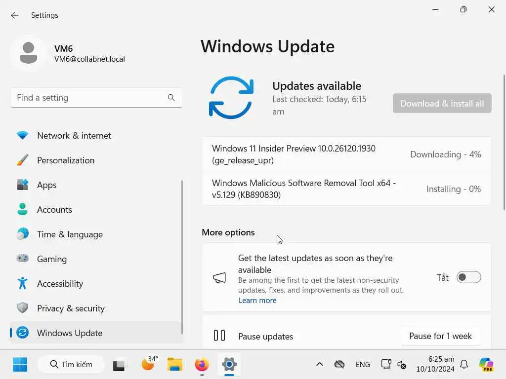This screenshot has width=506, height=379.
Task: Click the Privacy & security shield icon
Action: [22, 308]
